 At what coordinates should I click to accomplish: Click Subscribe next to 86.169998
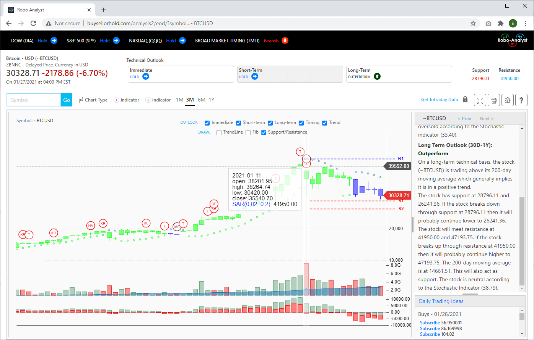click(430, 329)
